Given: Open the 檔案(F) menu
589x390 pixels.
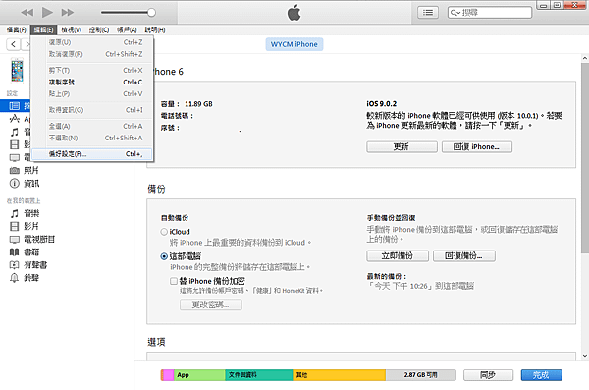Looking at the screenshot, I should pos(16,29).
